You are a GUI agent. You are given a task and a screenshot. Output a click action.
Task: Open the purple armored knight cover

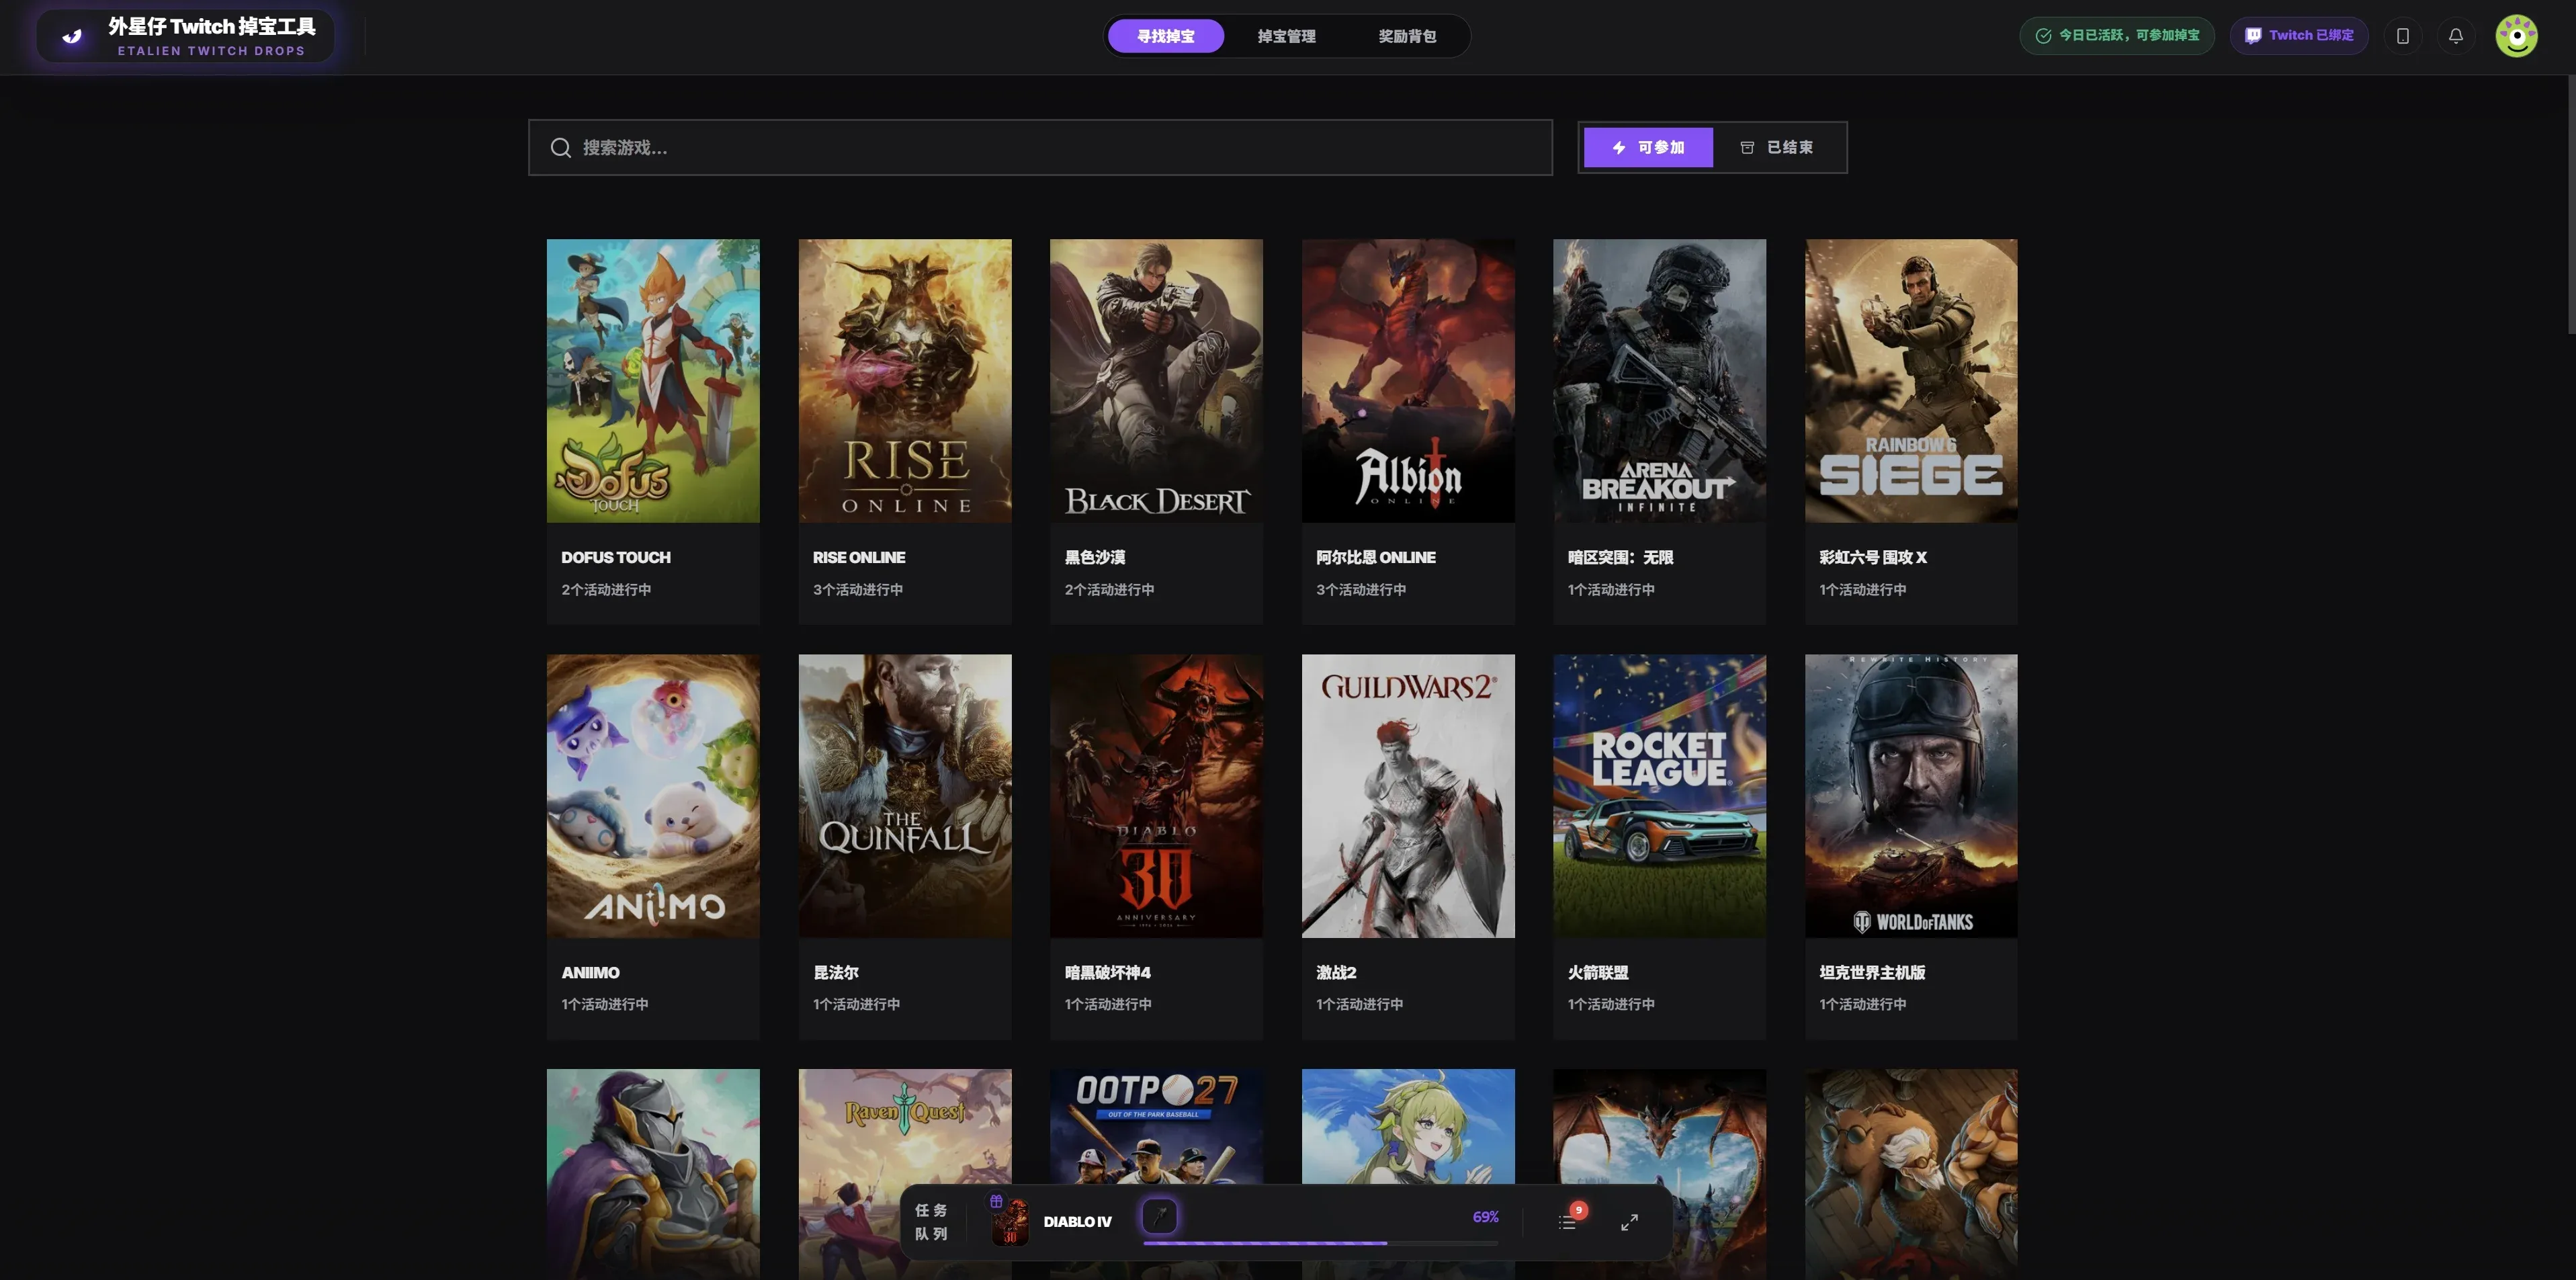point(653,1174)
